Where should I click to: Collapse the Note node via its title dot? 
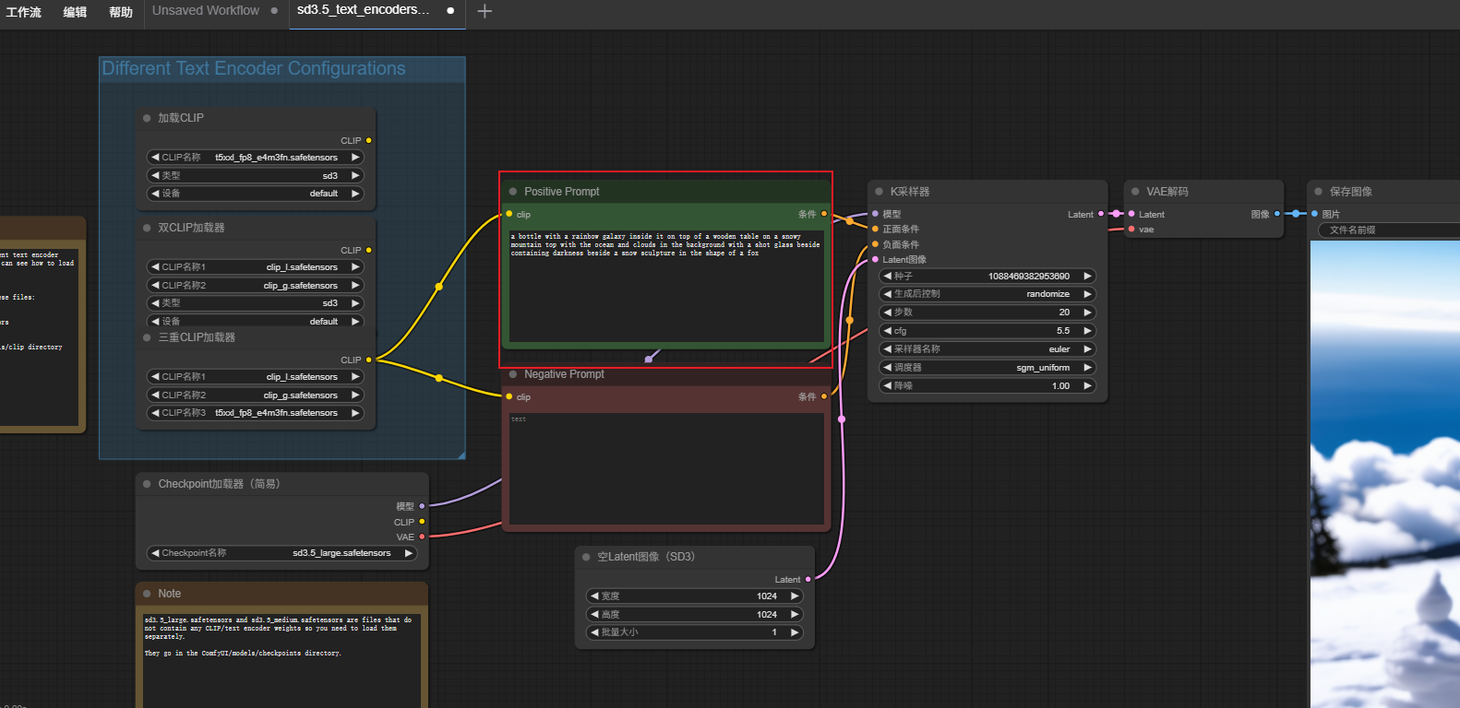tap(147, 594)
